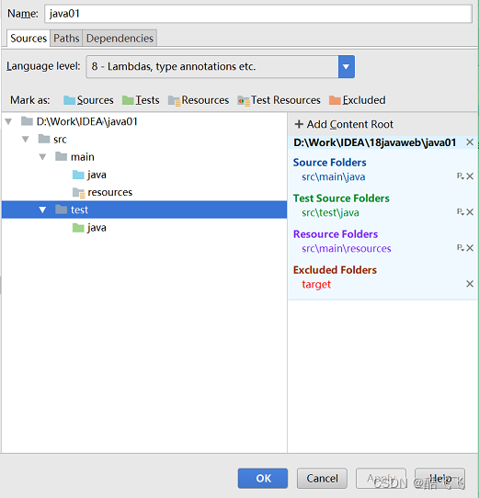Open the Language level dropdown arrow

[347, 67]
